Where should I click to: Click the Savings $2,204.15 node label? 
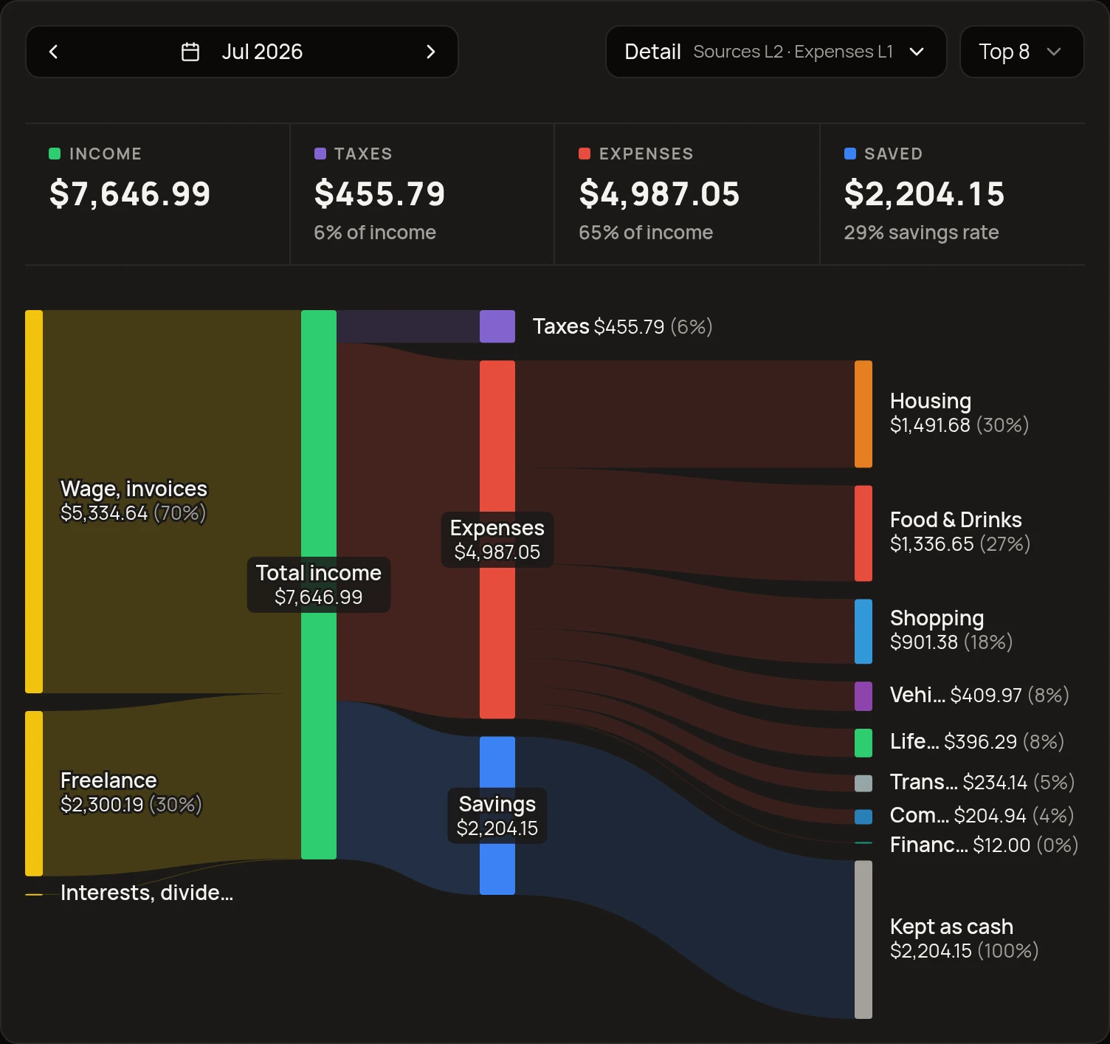tap(497, 816)
